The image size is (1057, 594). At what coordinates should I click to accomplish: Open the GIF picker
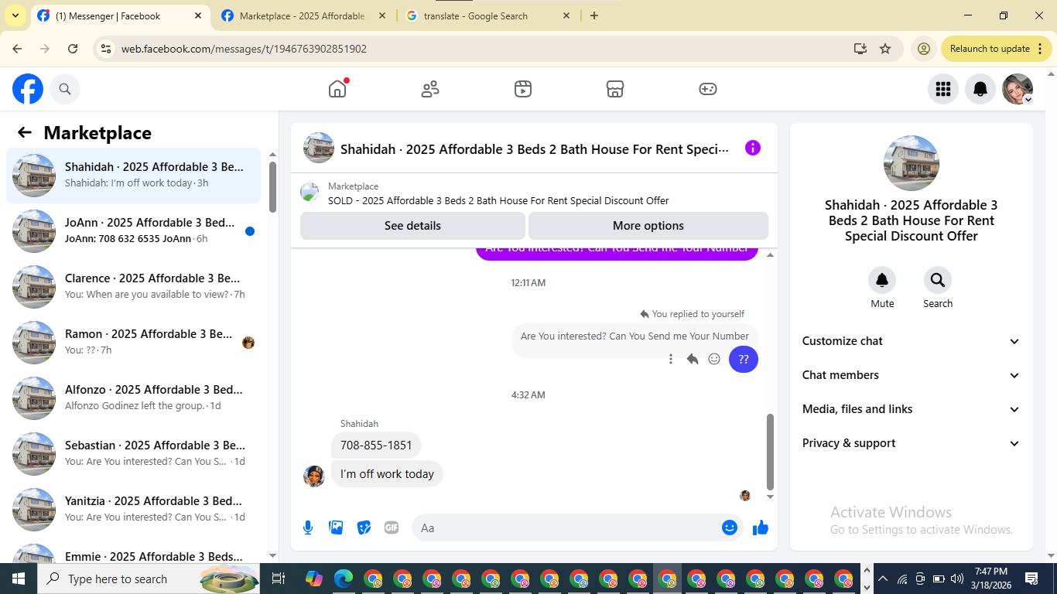[392, 527]
